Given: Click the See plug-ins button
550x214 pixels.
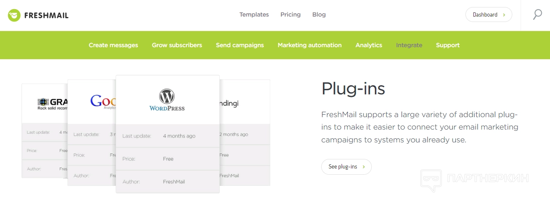Looking at the screenshot, I should click(x=346, y=167).
